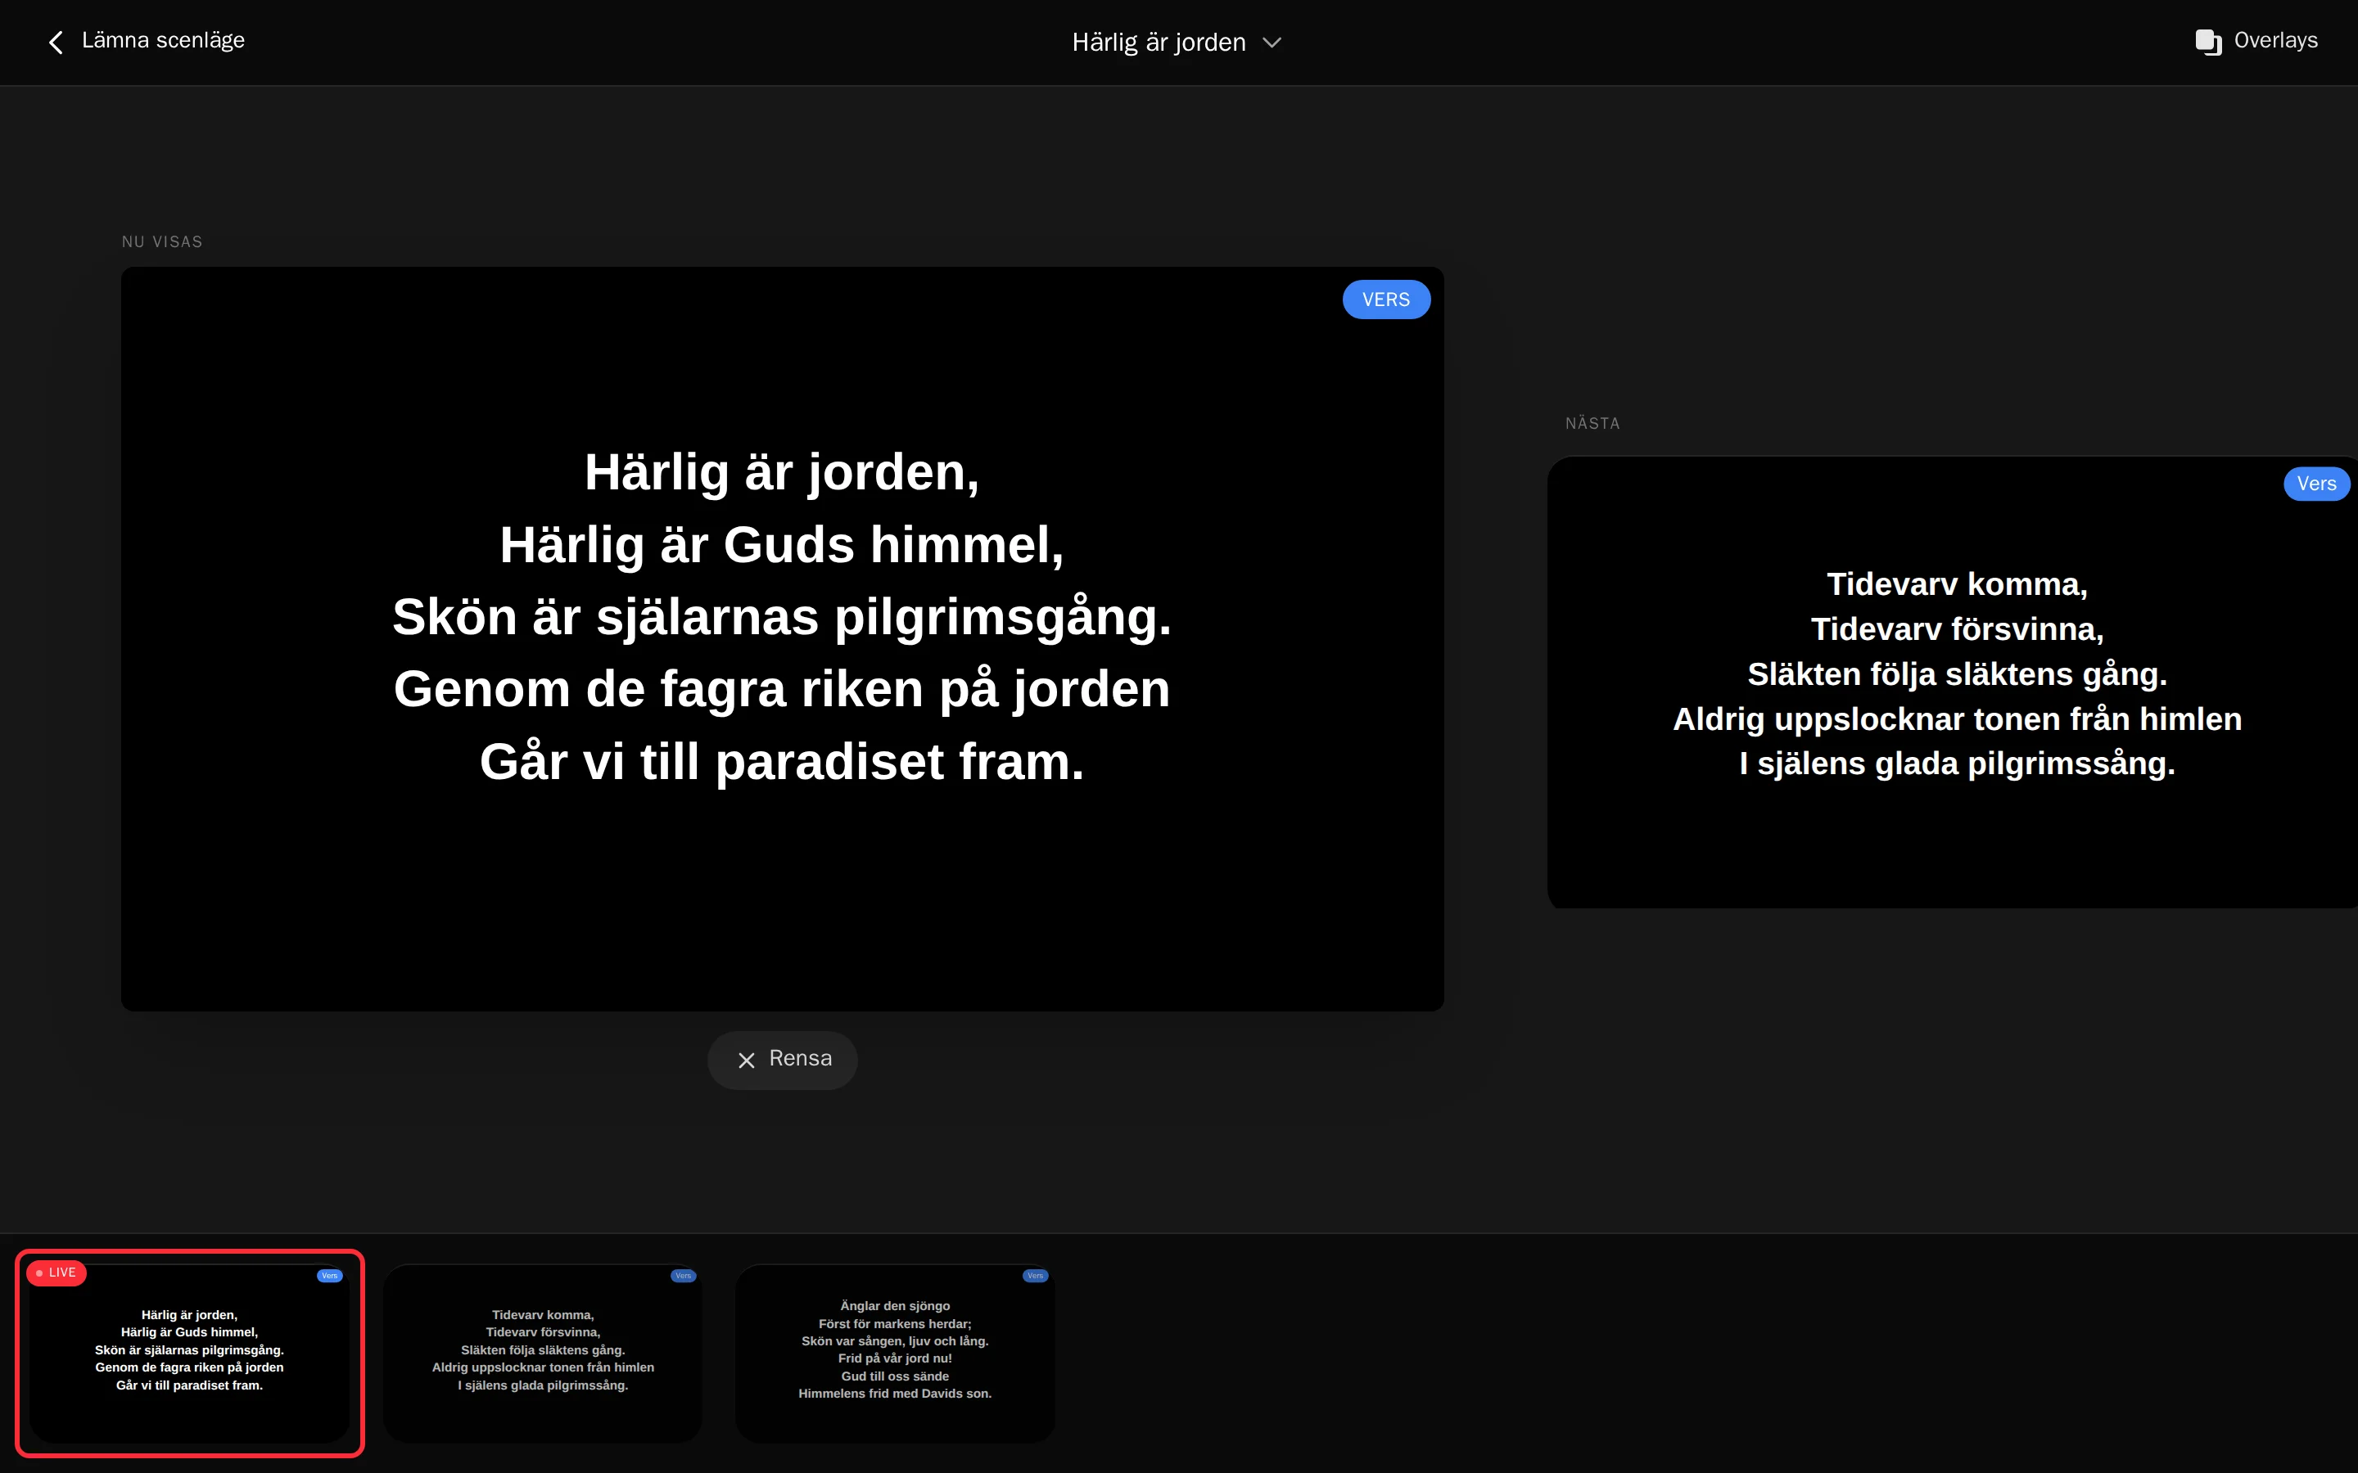Screen dimensions: 2358x1473
Task: Click the Rensa button to clear output
Action: (x=783, y=1060)
